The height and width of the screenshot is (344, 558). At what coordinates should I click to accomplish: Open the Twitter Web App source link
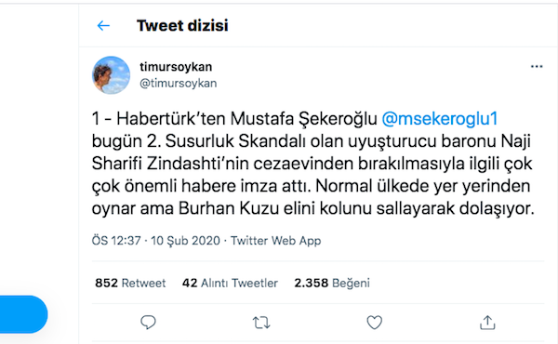coord(276,241)
